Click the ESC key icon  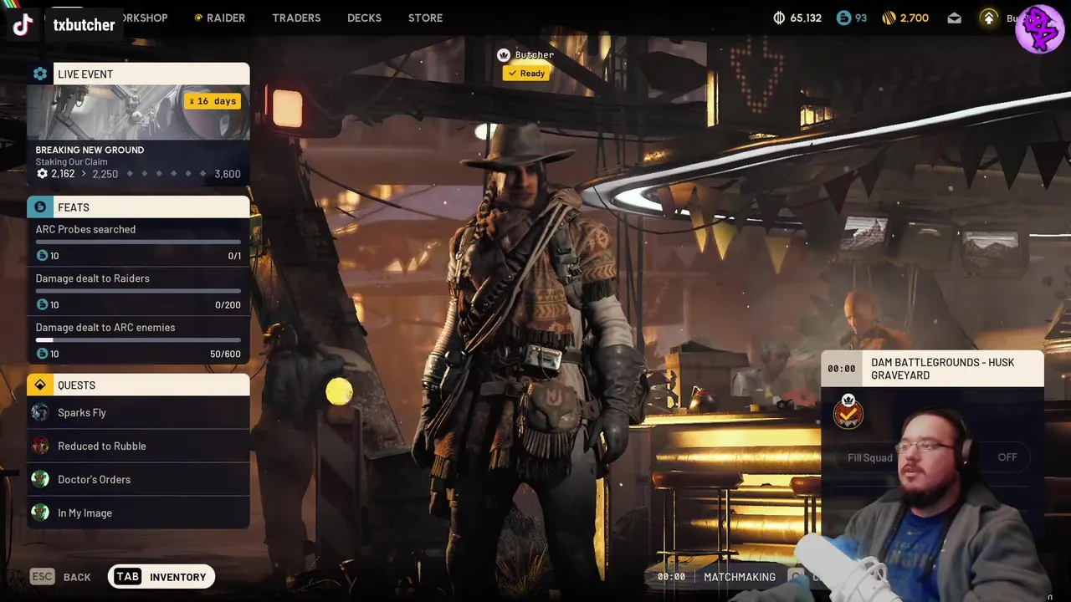tap(42, 576)
